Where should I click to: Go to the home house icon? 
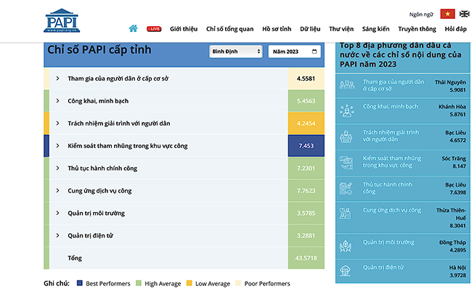point(133,28)
